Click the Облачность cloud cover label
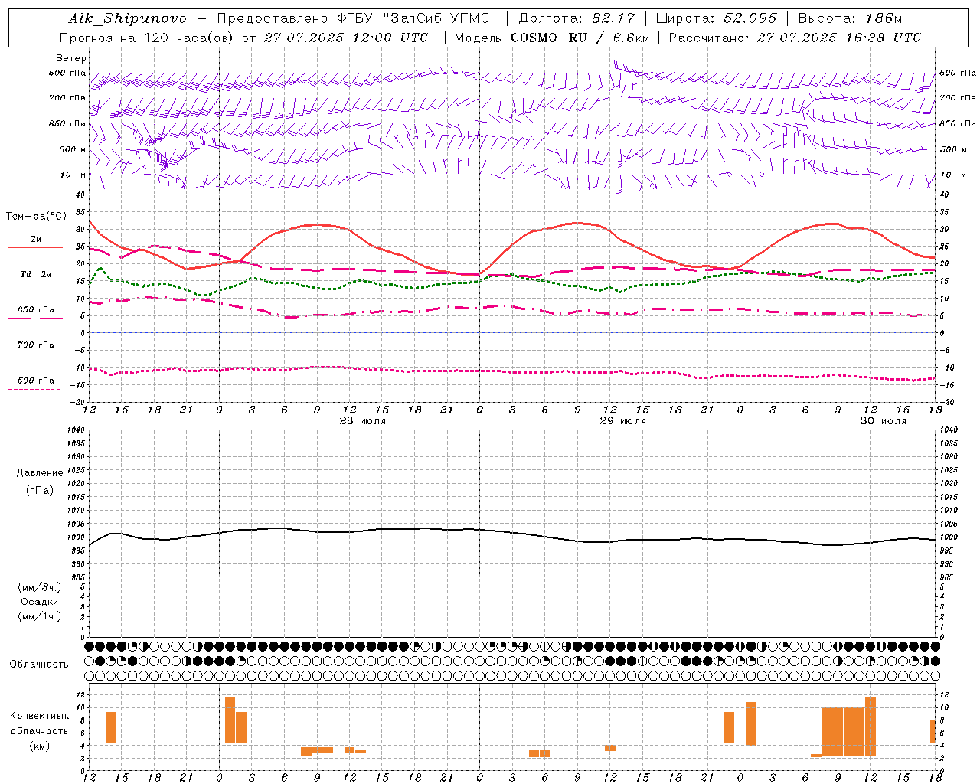 click(x=39, y=665)
